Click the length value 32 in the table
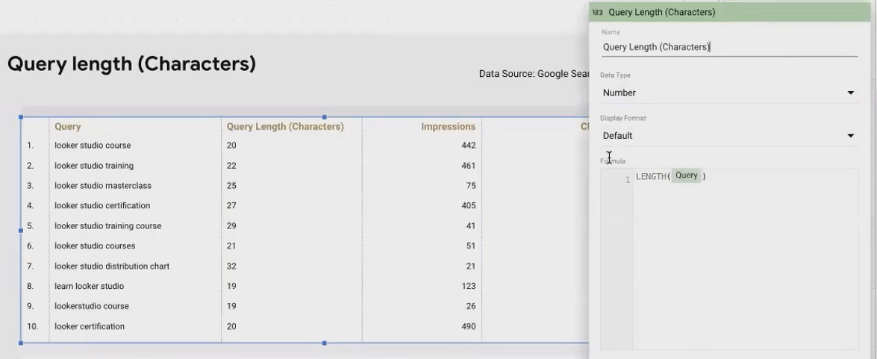Image resolution: width=877 pixels, height=359 pixels. click(231, 266)
